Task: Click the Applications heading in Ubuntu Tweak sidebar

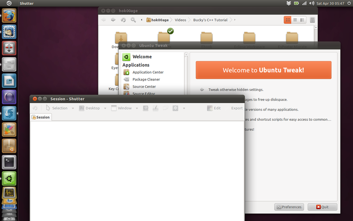Action: coord(136,65)
